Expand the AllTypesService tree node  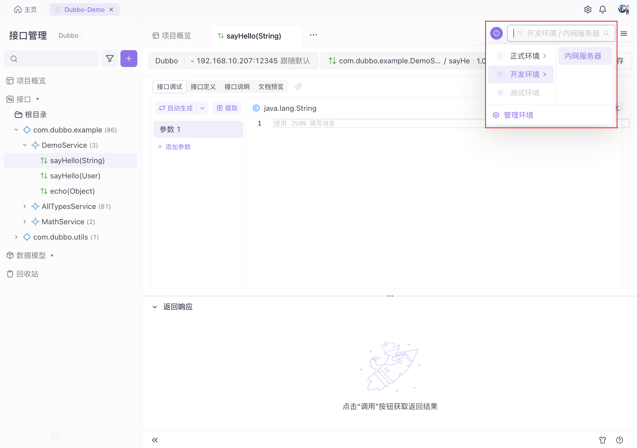[25, 206]
